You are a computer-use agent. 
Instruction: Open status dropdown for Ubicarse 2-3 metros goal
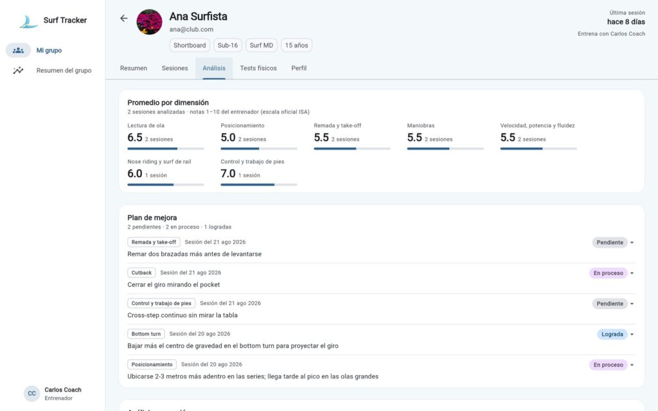(612, 365)
